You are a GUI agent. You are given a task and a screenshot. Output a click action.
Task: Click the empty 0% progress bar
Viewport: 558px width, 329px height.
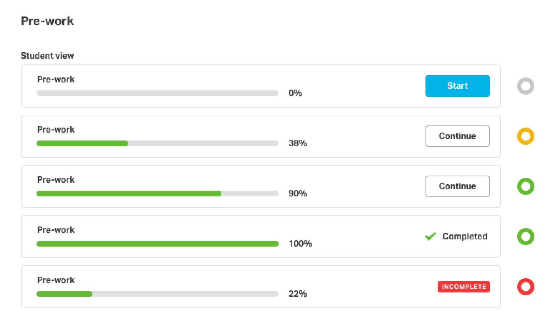click(158, 93)
